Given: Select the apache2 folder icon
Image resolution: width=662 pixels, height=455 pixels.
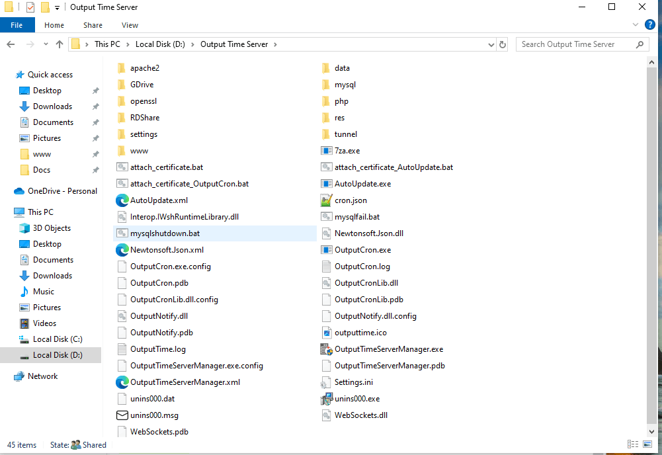Looking at the screenshot, I should (122, 68).
